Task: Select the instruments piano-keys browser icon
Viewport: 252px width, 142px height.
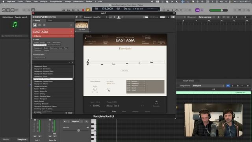Action: click(35, 25)
